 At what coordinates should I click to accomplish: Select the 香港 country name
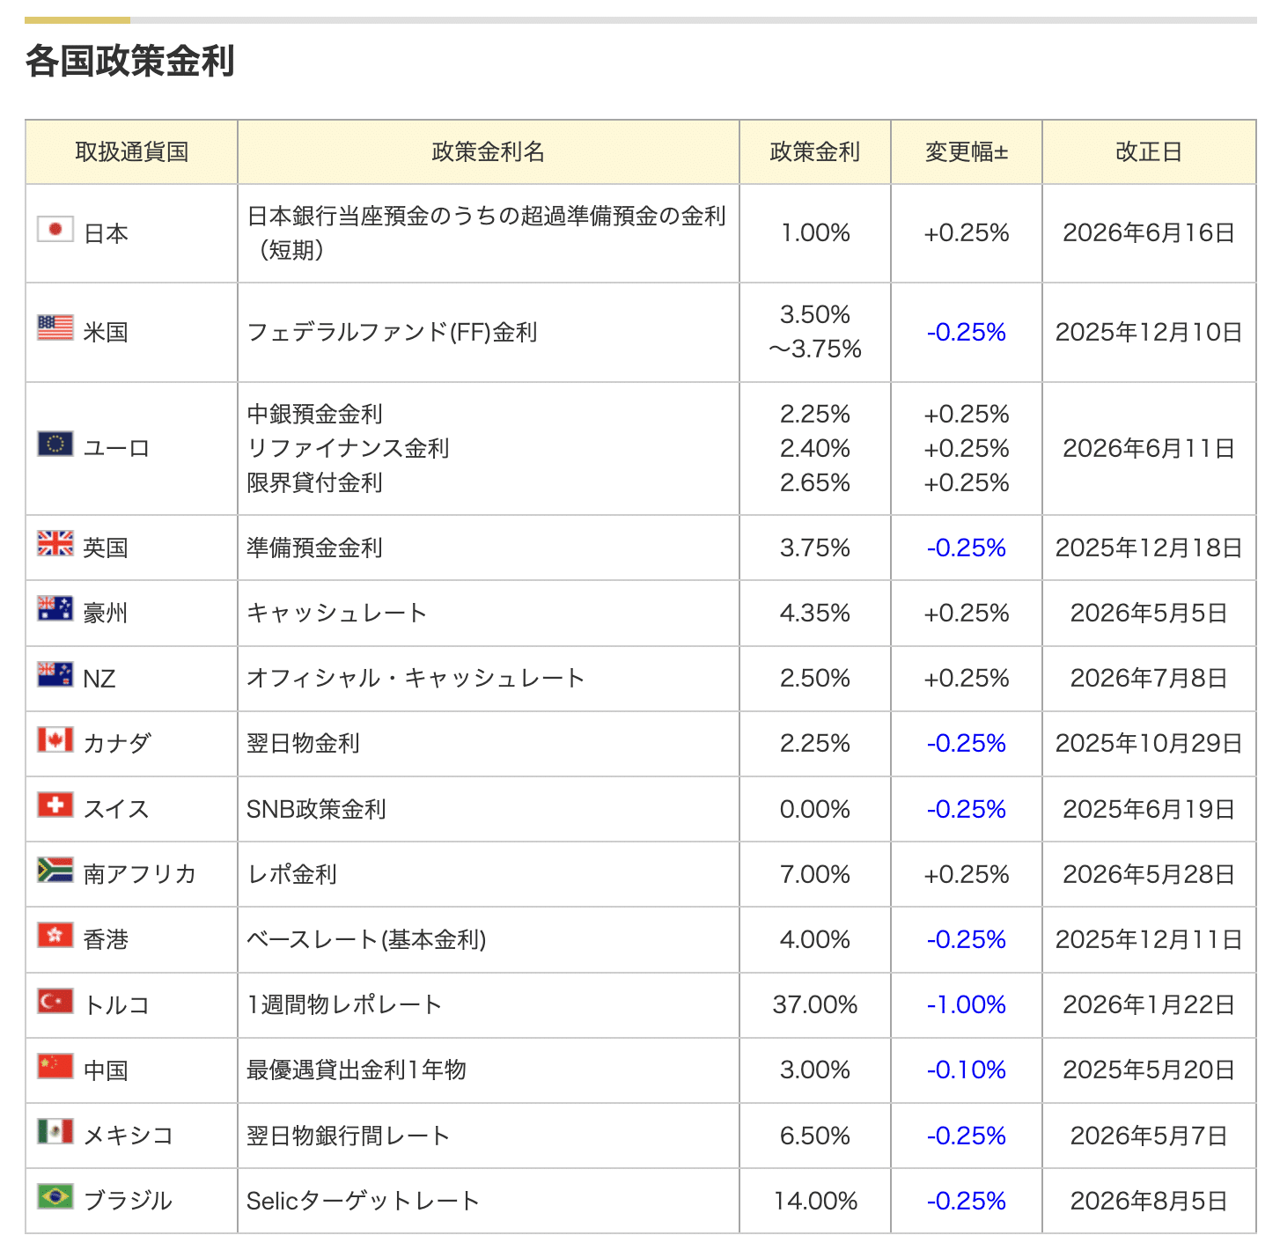coord(106,939)
